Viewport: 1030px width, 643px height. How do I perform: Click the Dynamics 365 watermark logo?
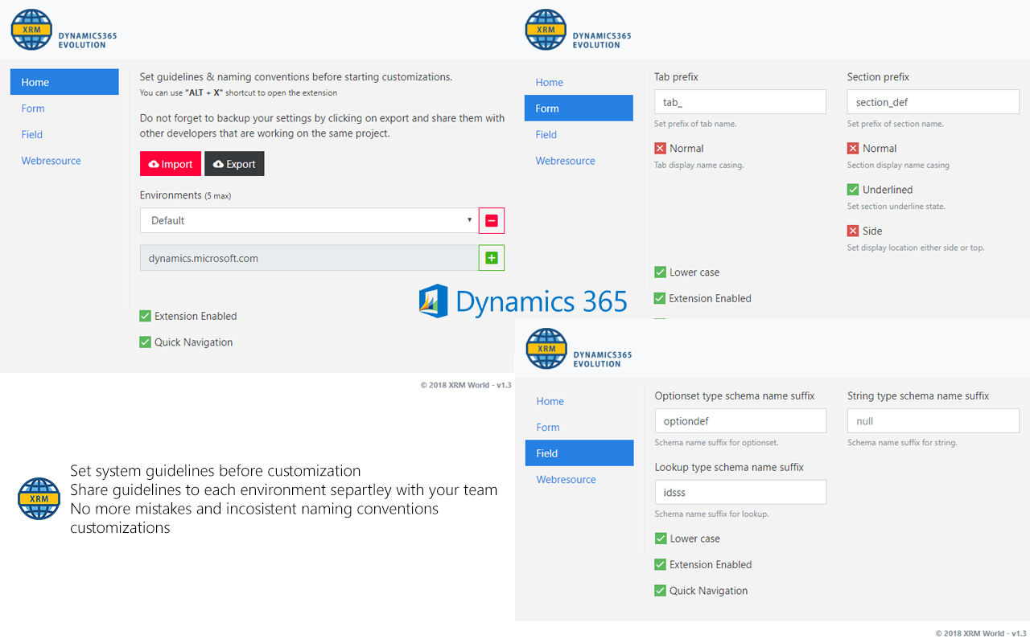click(432, 301)
